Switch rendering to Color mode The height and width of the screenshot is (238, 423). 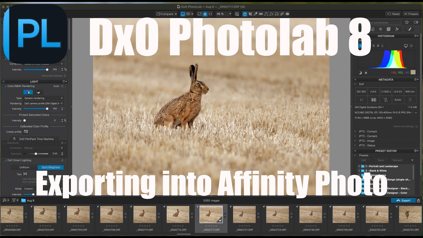[28, 92]
